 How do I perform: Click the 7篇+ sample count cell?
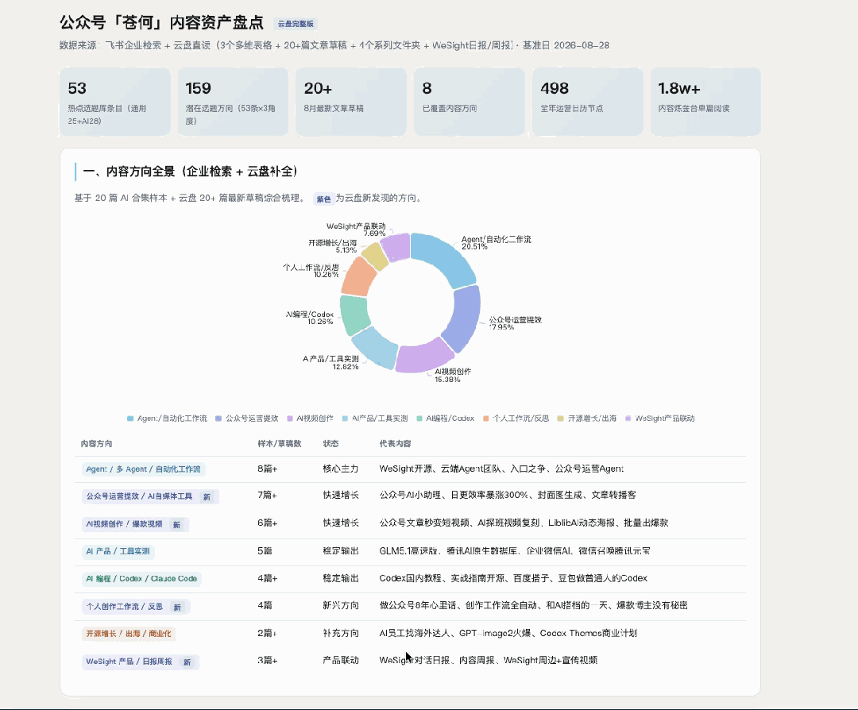coord(268,495)
